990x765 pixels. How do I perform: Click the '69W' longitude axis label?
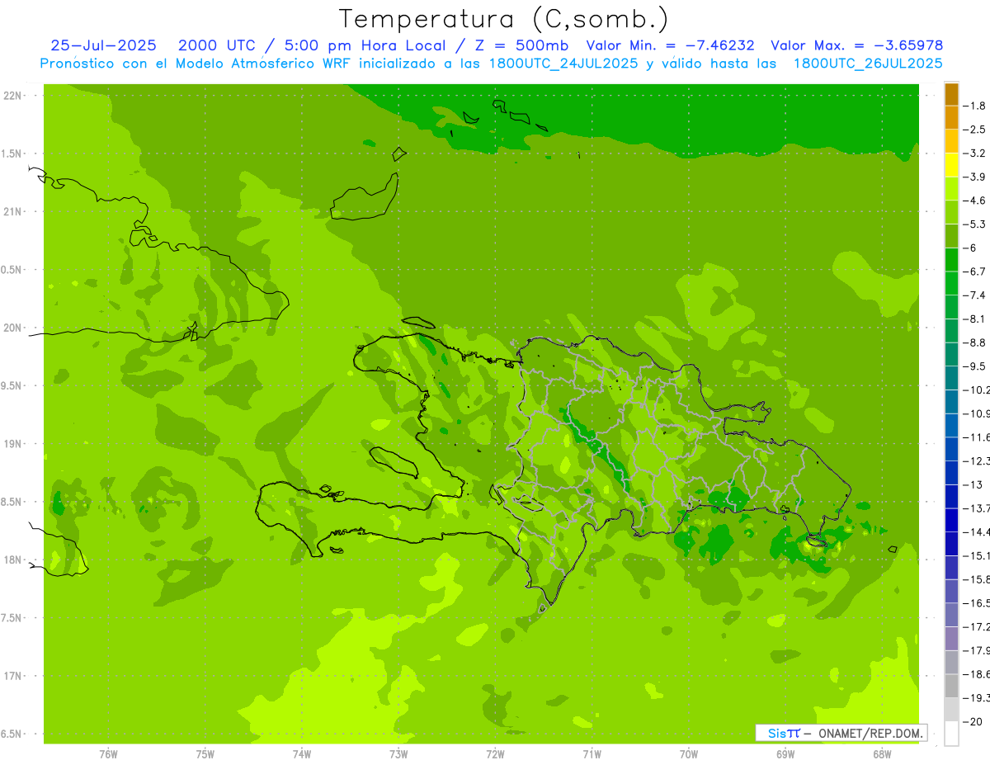785,754
